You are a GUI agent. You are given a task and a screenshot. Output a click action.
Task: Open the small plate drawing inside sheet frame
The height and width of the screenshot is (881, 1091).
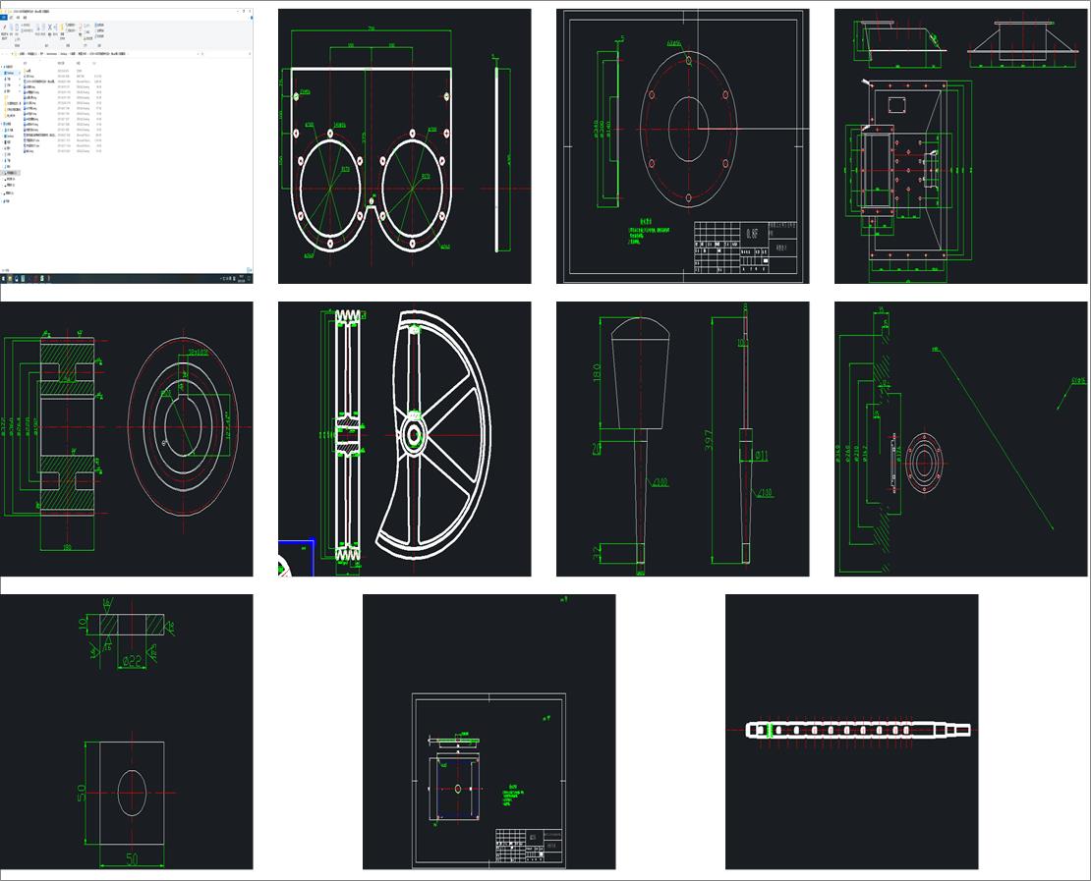tap(489, 732)
